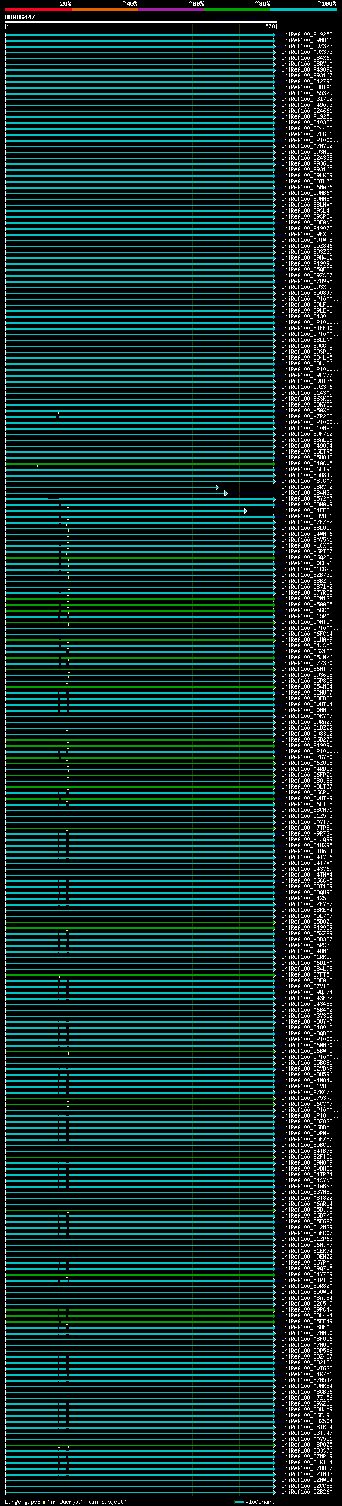Click the cyan 100char scale bar in legend
This screenshot has height=1506, width=342.
[x=238, y=1501]
